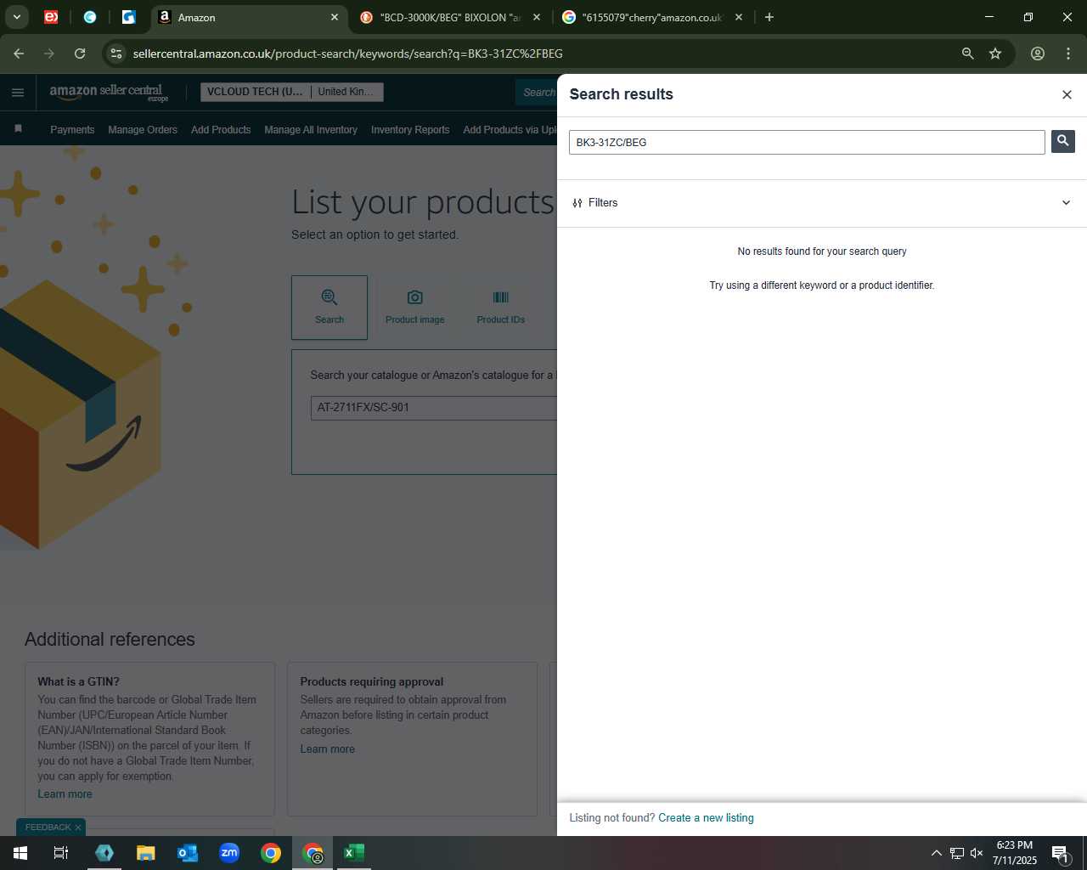Close the Amazon tab
The height and width of the screenshot is (870, 1087).
point(335,17)
